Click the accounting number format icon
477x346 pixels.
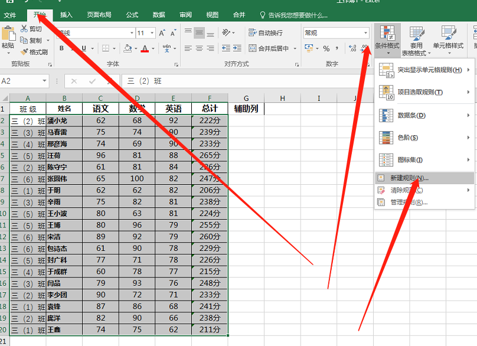click(x=309, y=48)
